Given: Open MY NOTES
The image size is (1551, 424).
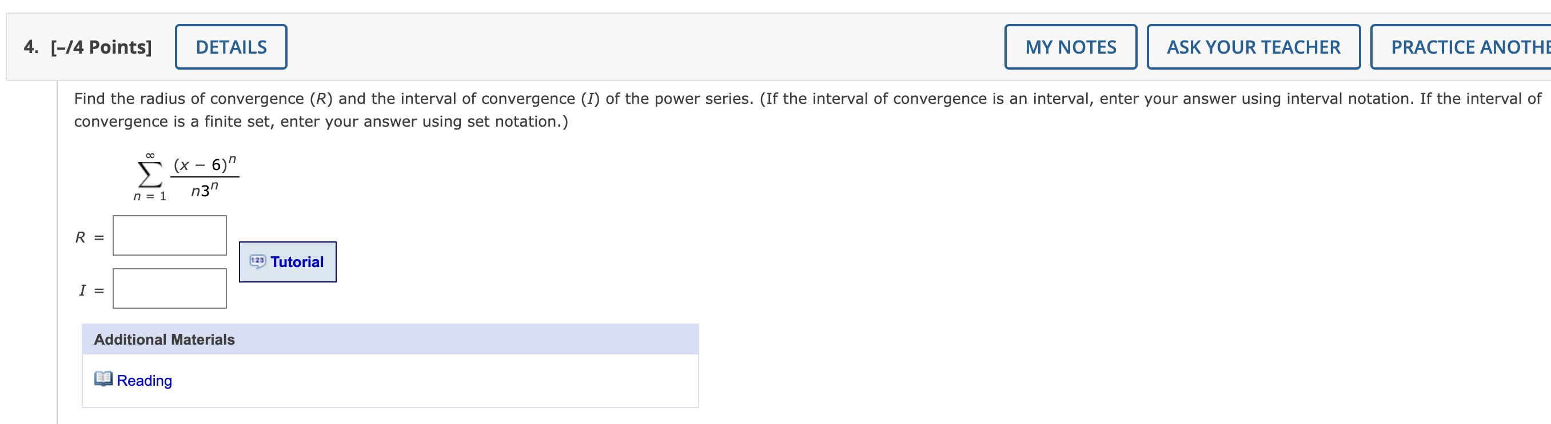Looking at the screenshot, I should click(x=1070, y=46).
